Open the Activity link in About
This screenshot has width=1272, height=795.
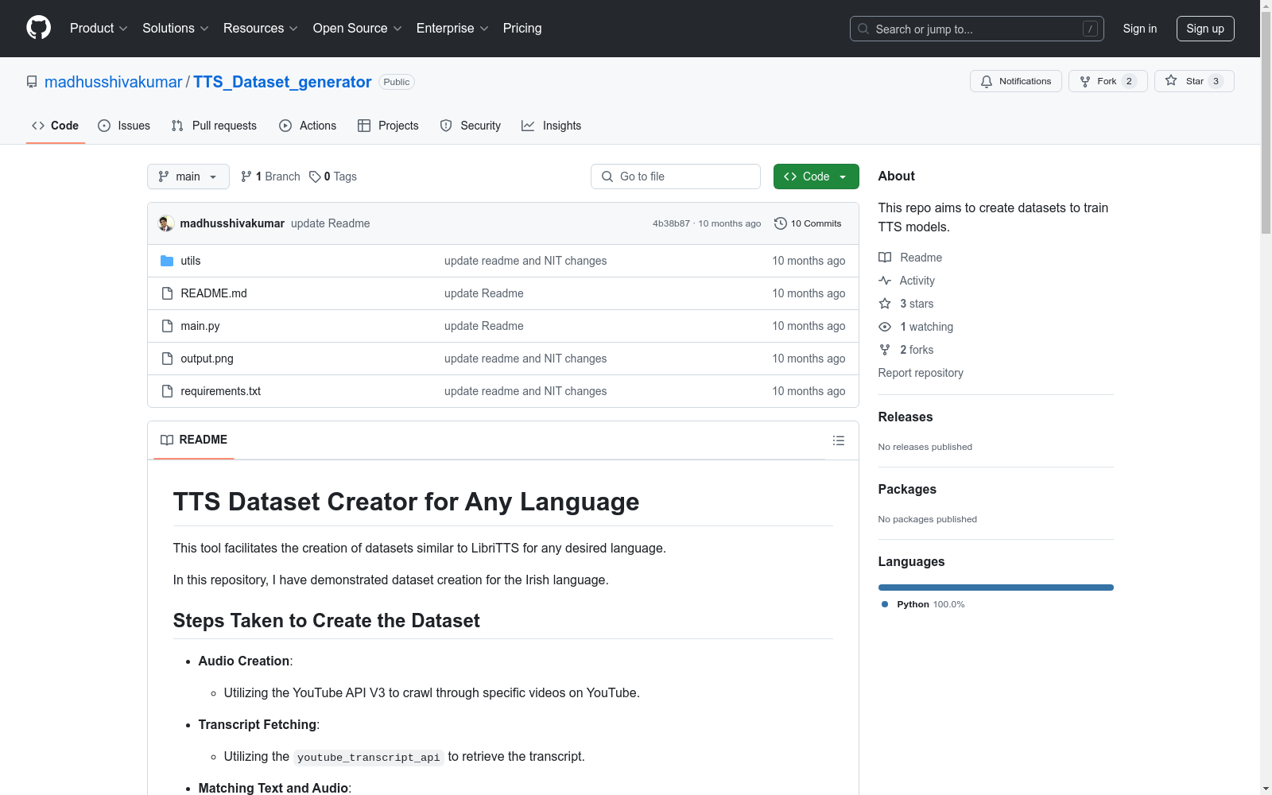906,281
